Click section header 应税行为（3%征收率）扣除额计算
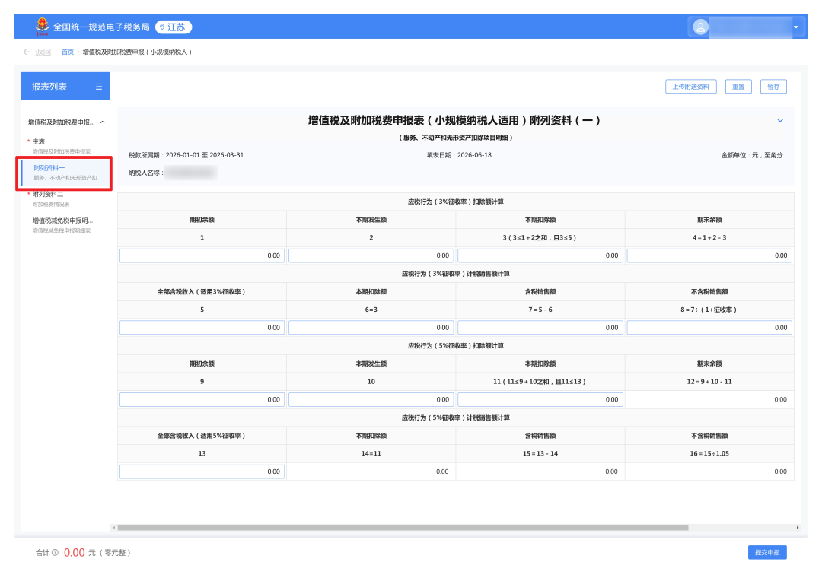This screenshot has width=822, height=581. pyautogui.click(x=456, y=202)
